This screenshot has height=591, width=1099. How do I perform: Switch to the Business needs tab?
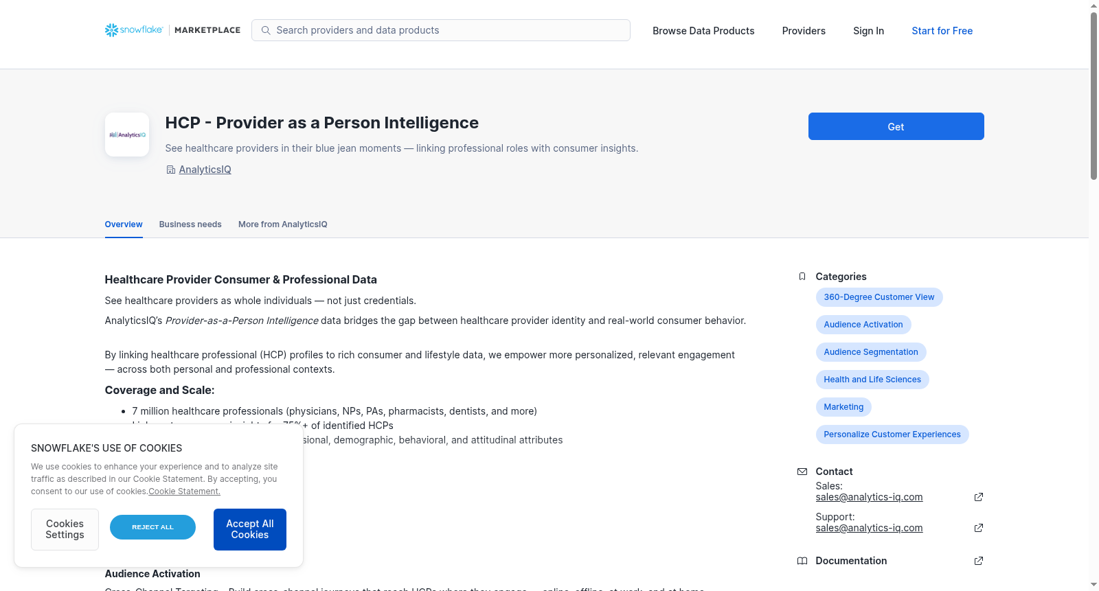point(190,224)
